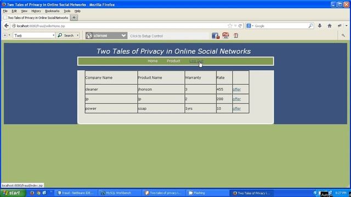Open the File menu
351x197 pixels.
(x=5, y=11)
